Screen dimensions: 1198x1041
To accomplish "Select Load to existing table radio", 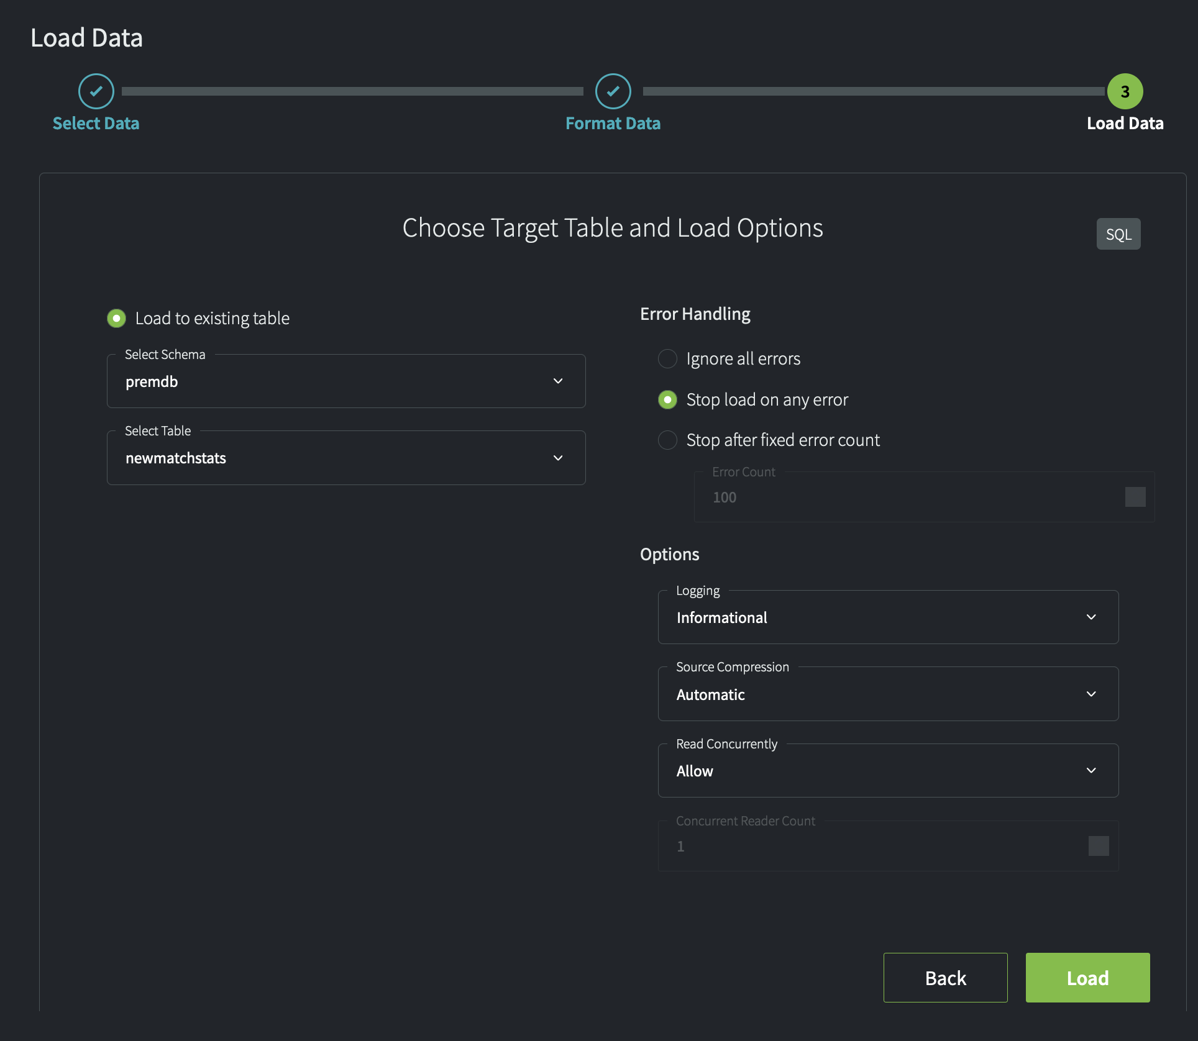I will pyautogui.click(x=116, y=318).
